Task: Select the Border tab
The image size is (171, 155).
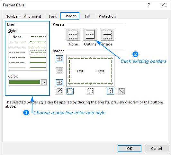Action: pyautogui.click(x=70, y=16)
